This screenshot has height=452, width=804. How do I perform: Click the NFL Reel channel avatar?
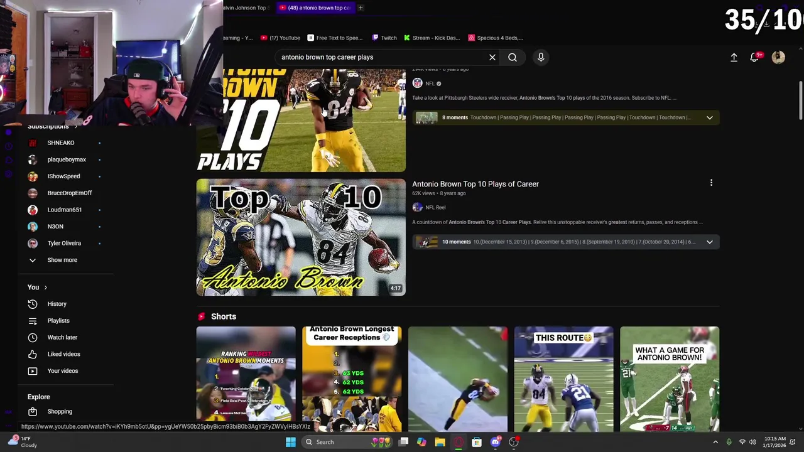pyautogui.click(x=417, y=207)
